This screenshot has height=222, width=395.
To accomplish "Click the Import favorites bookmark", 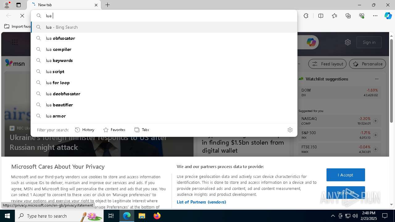I will pyautogui.click(x=18, y=27).
